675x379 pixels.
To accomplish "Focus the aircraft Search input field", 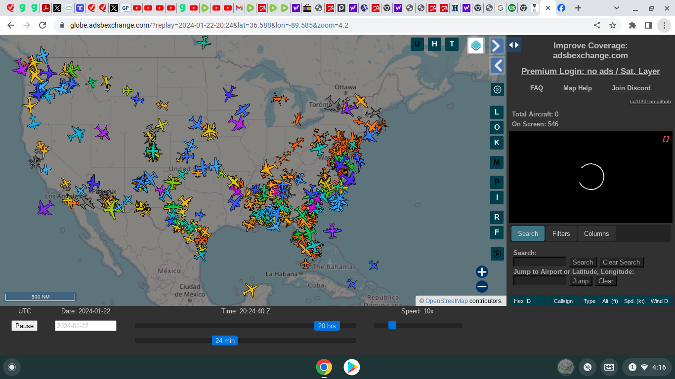I will tap(540, 262).
